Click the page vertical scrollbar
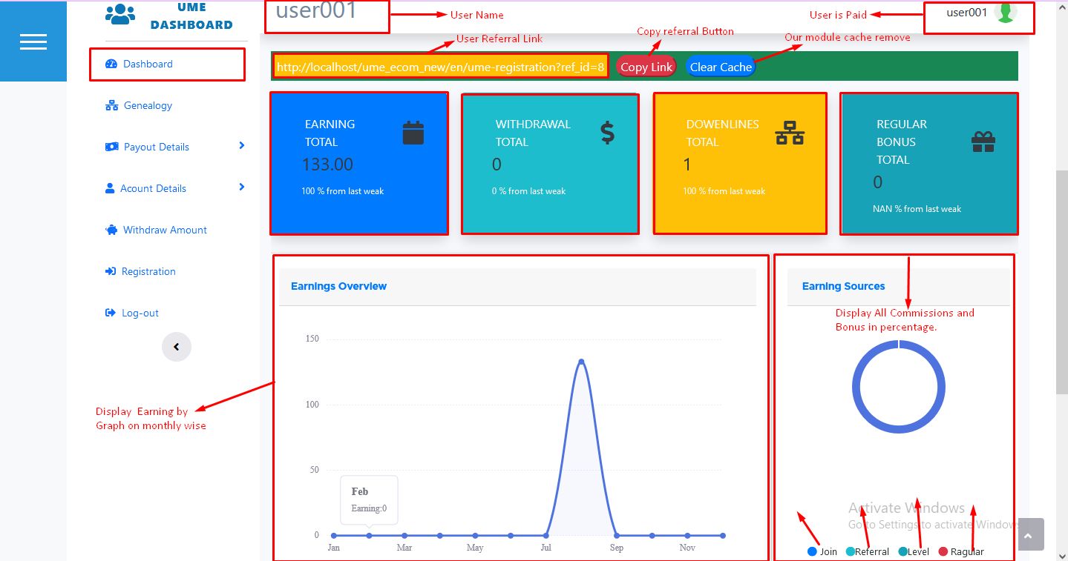 [1062, 282]
